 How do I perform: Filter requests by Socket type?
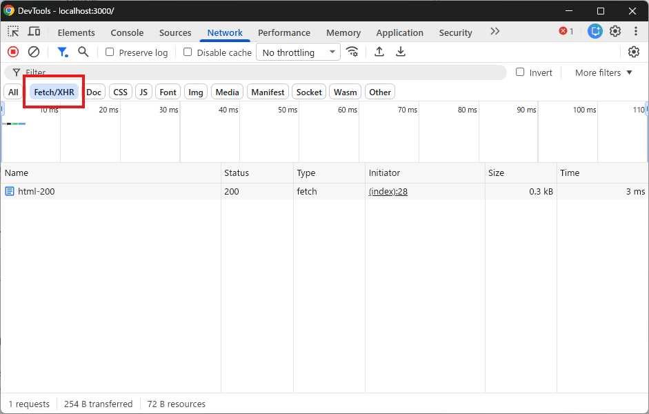(309, 92)
